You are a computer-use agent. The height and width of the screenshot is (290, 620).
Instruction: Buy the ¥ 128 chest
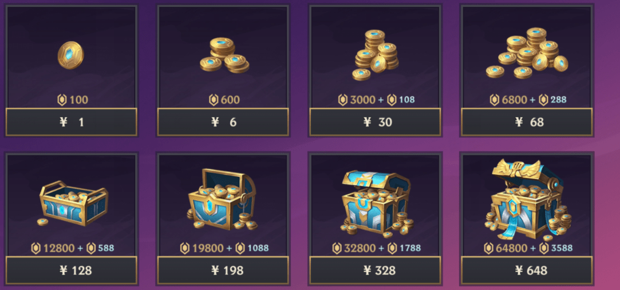72,270
